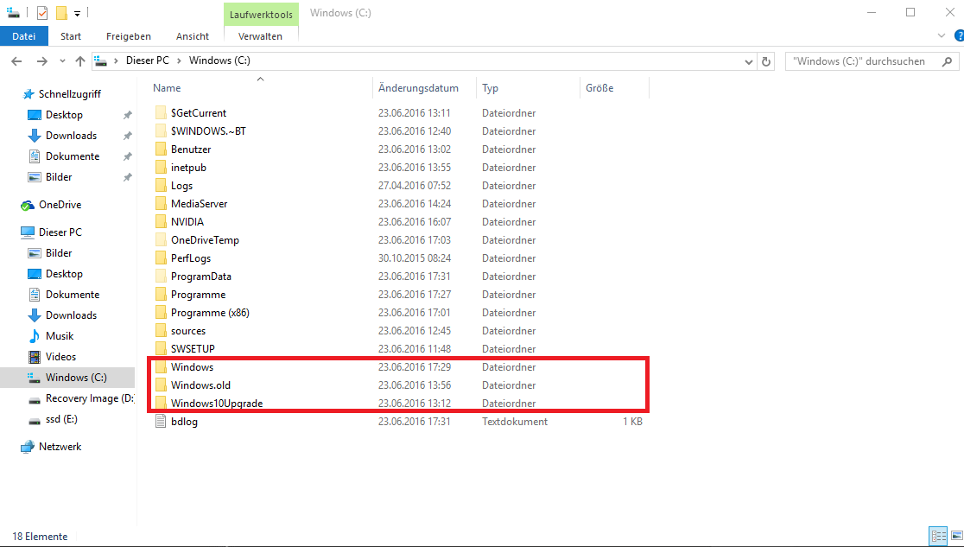This screenshot has width=964, height=547.
Task: Click the New Folder icon in the title bar
Action: (61, 13)
